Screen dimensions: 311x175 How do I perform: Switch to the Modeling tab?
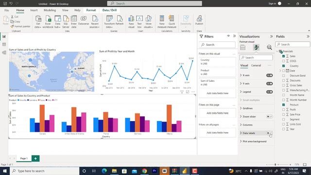pos(50,10)
